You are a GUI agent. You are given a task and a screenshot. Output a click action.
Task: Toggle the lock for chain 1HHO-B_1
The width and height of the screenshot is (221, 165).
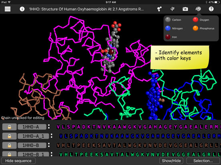click(10, 154)
